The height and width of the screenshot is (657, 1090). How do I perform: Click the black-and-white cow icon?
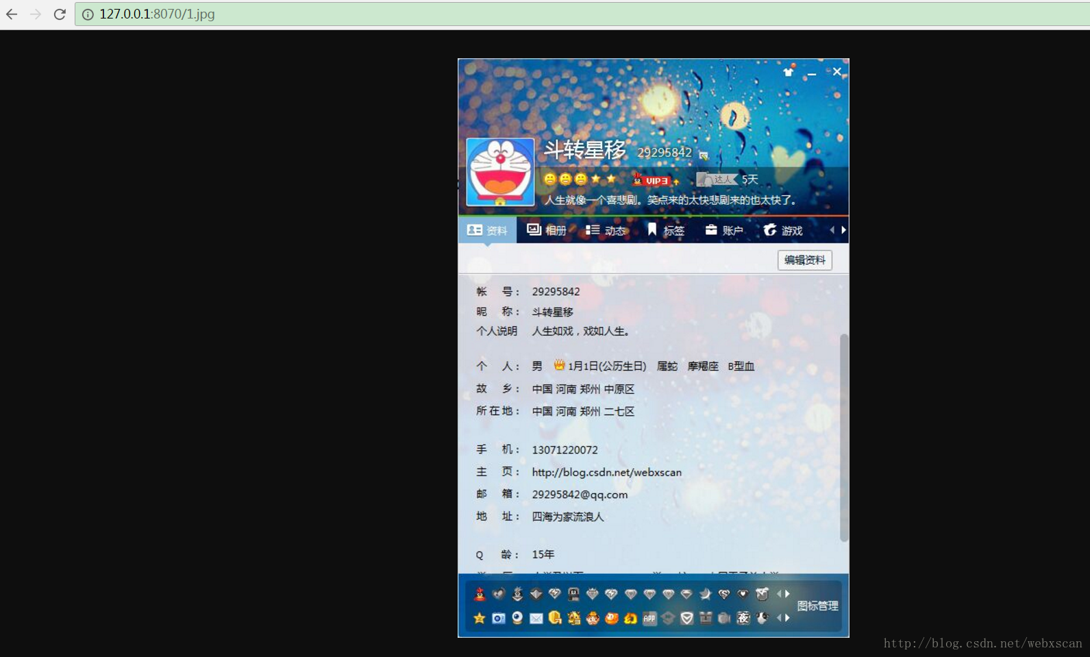763,618
